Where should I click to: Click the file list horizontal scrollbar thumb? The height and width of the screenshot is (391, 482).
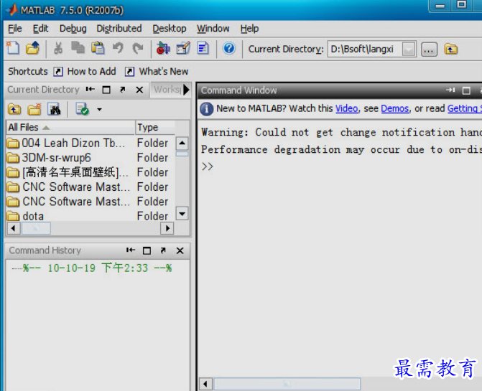coord(36,228)
